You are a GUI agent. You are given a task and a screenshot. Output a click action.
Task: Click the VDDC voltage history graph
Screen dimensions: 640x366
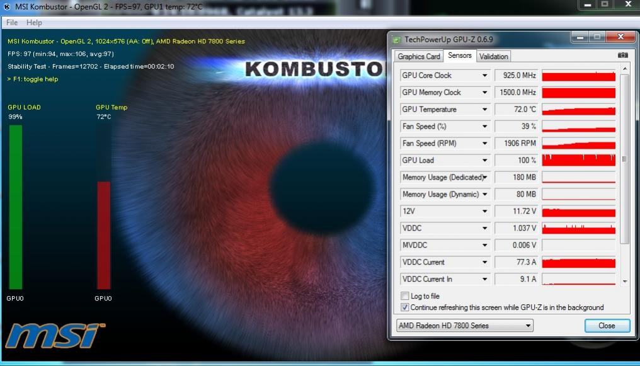(578, 228)
